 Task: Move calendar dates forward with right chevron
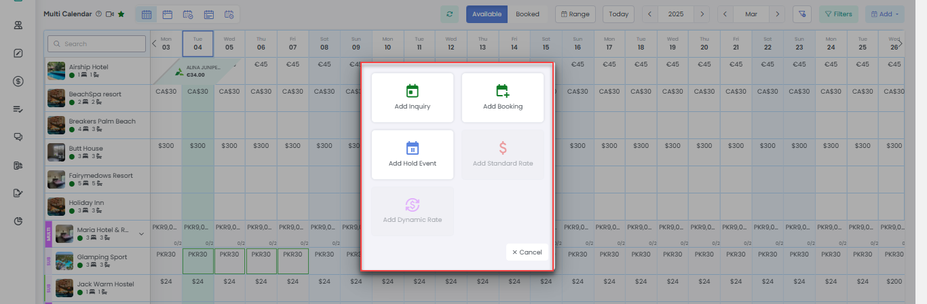tap(901, 43)
